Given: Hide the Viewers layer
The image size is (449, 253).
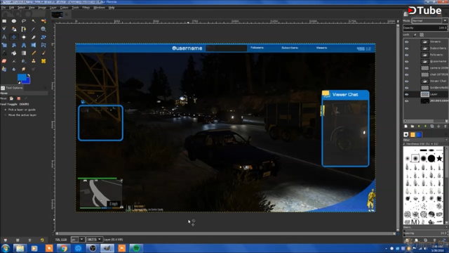Looking at the screenshot, I should (x=407, y=42).
